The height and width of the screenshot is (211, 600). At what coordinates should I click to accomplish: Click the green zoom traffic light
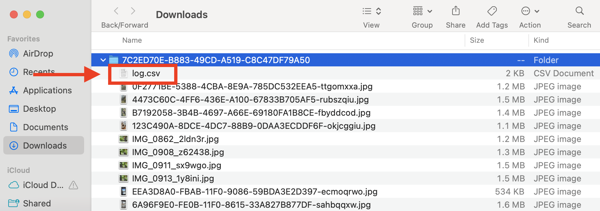click(40, 14)
